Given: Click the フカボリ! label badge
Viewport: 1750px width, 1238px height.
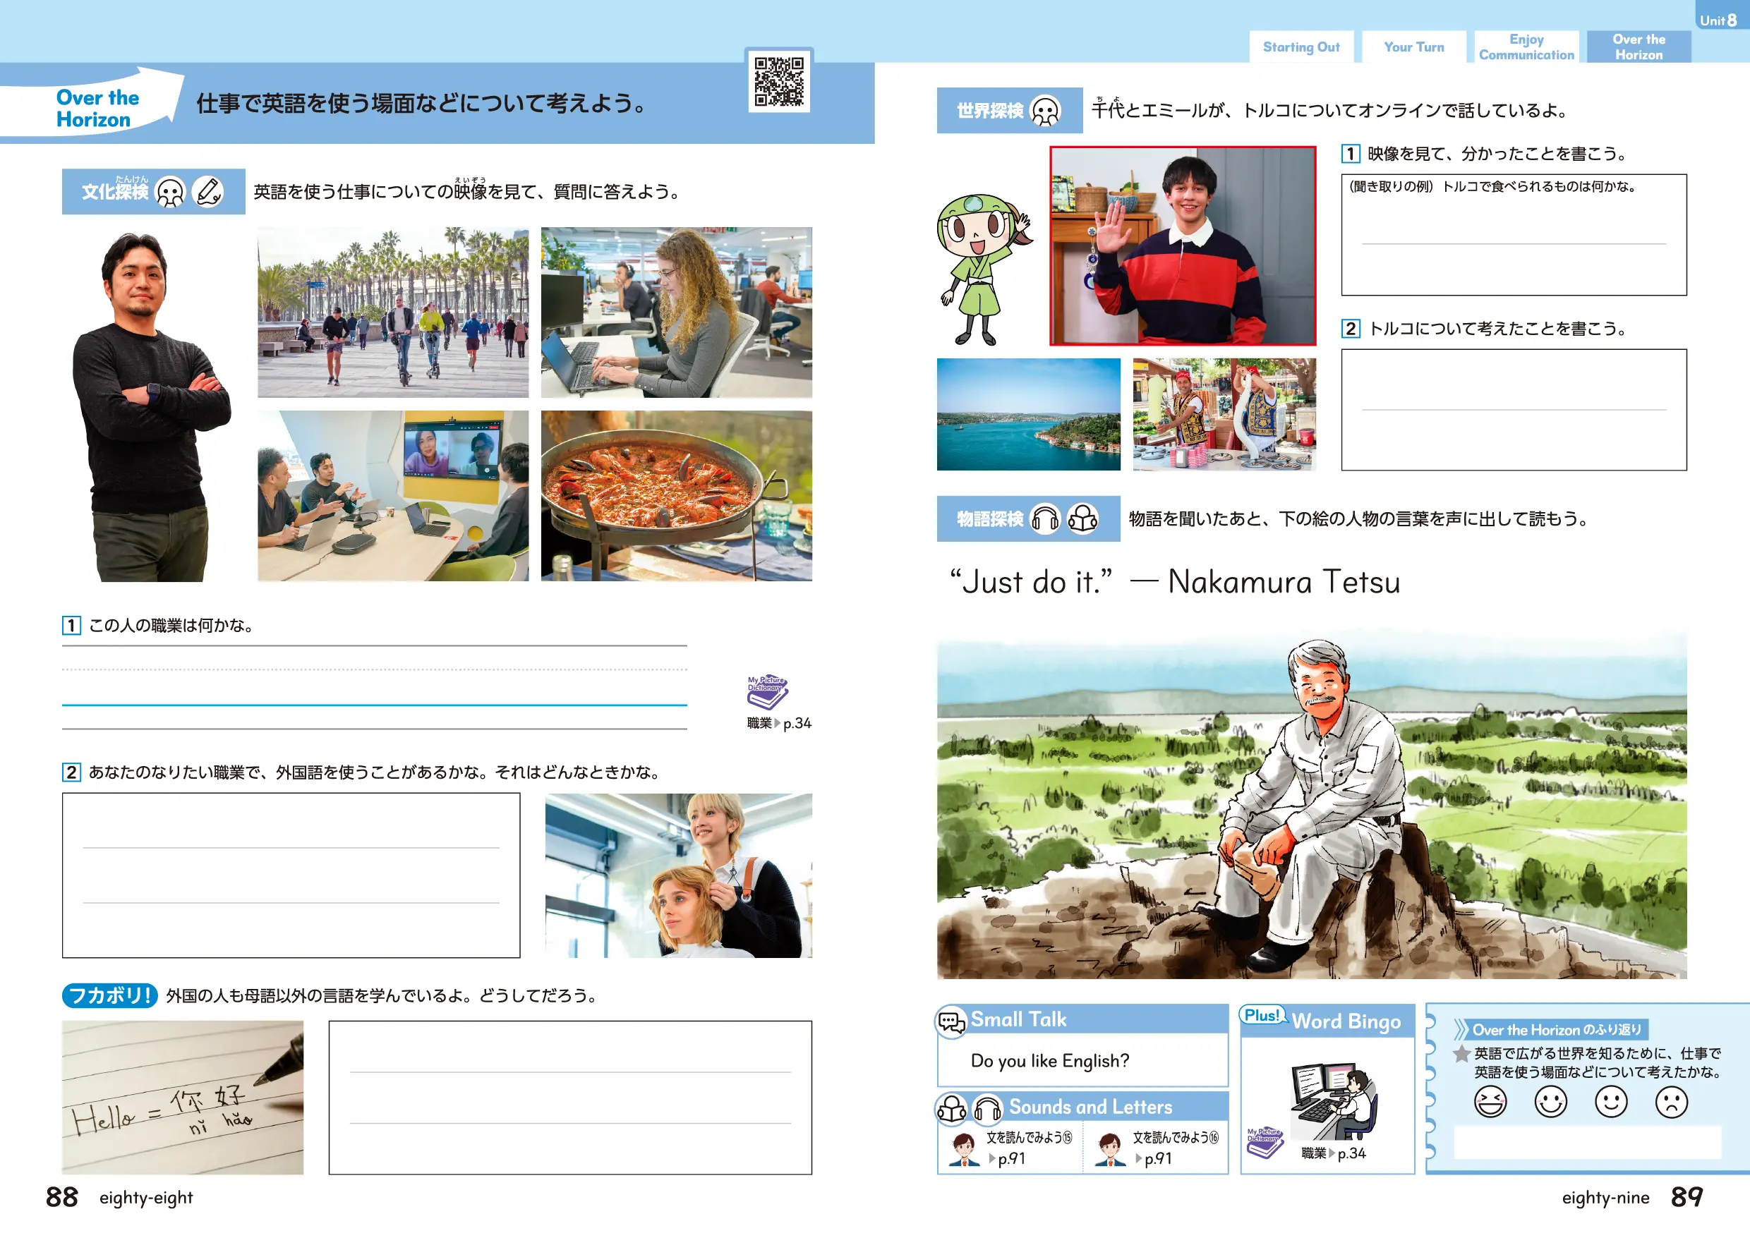Looking at the screenshot, I should coord(109,995).
